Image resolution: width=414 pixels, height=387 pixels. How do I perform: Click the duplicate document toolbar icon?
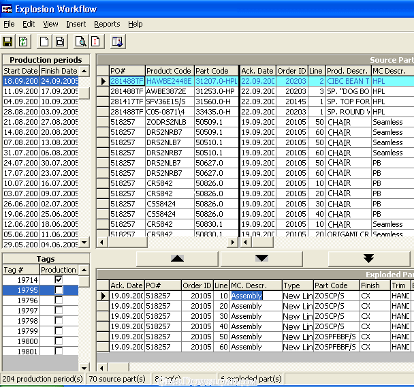[60, 42]
